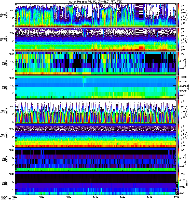
Task: Click the nT²/Hz color bar of thb scm3
Action: click(x=178, y=39)
